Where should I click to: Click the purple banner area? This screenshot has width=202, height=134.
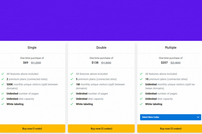click(x=101, y=20)
